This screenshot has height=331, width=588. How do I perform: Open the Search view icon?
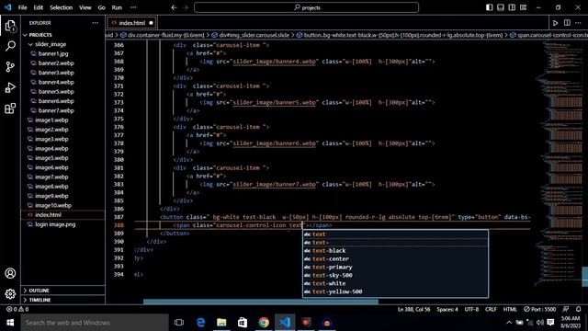click(x=10, y=46)
